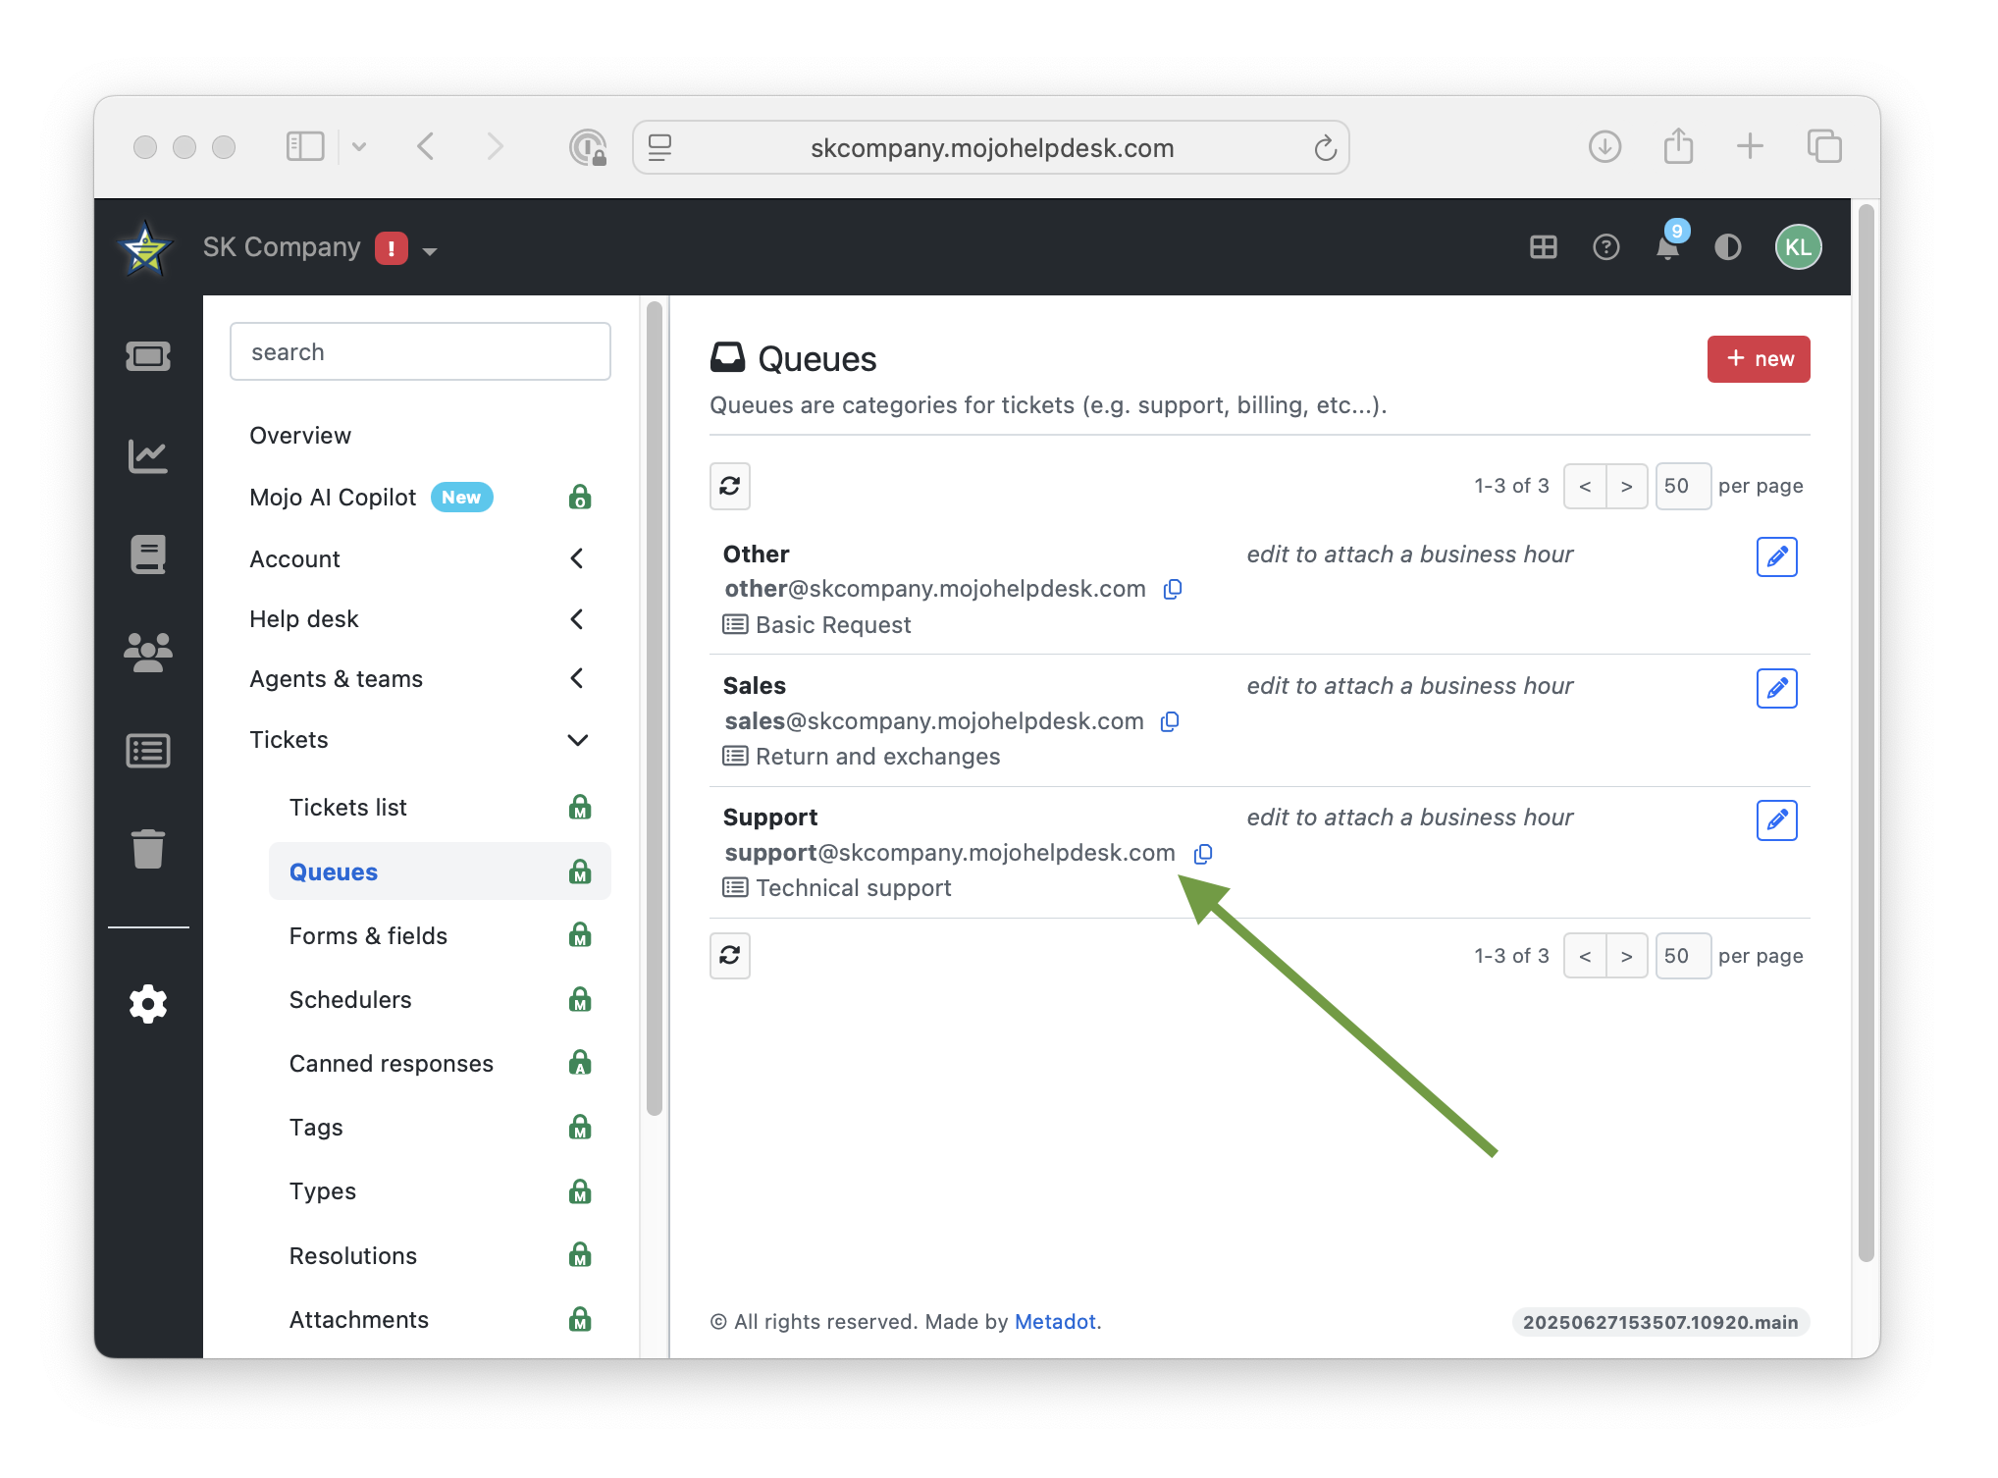The image size is (1998, 1478).
Task: Open Forms & fields settings
Action: [368, 936]
